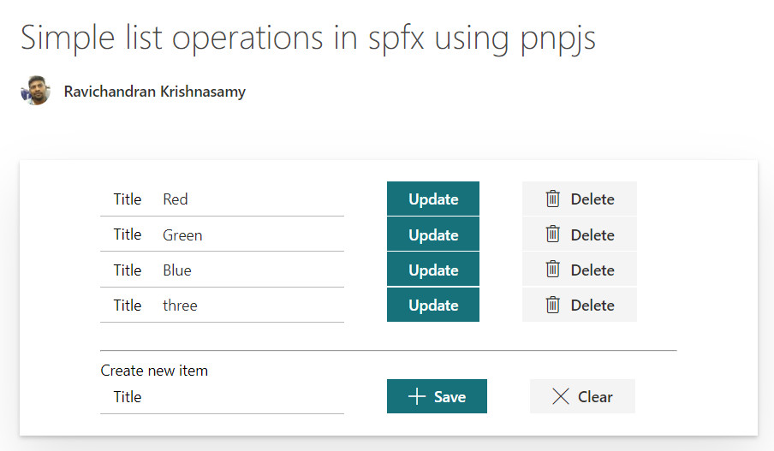Edit the Green title field
The image size is (774, 451).
[x=248, y=234]
